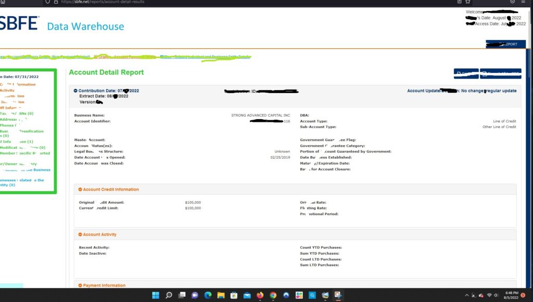Click the padlock site security icon
Image resolution: width=533 pixels, height=302 pixels.
(56, 2)
